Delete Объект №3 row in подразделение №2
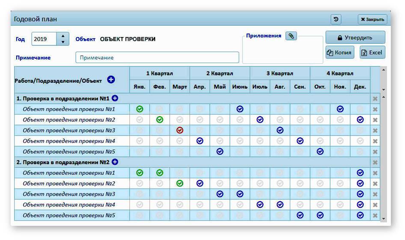The width and height of the screenshot is (405, 240). pyautogui.click(x=375, y=194)
